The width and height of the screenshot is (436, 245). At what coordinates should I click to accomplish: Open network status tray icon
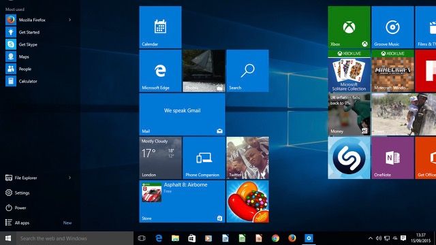tap(387, 238)
